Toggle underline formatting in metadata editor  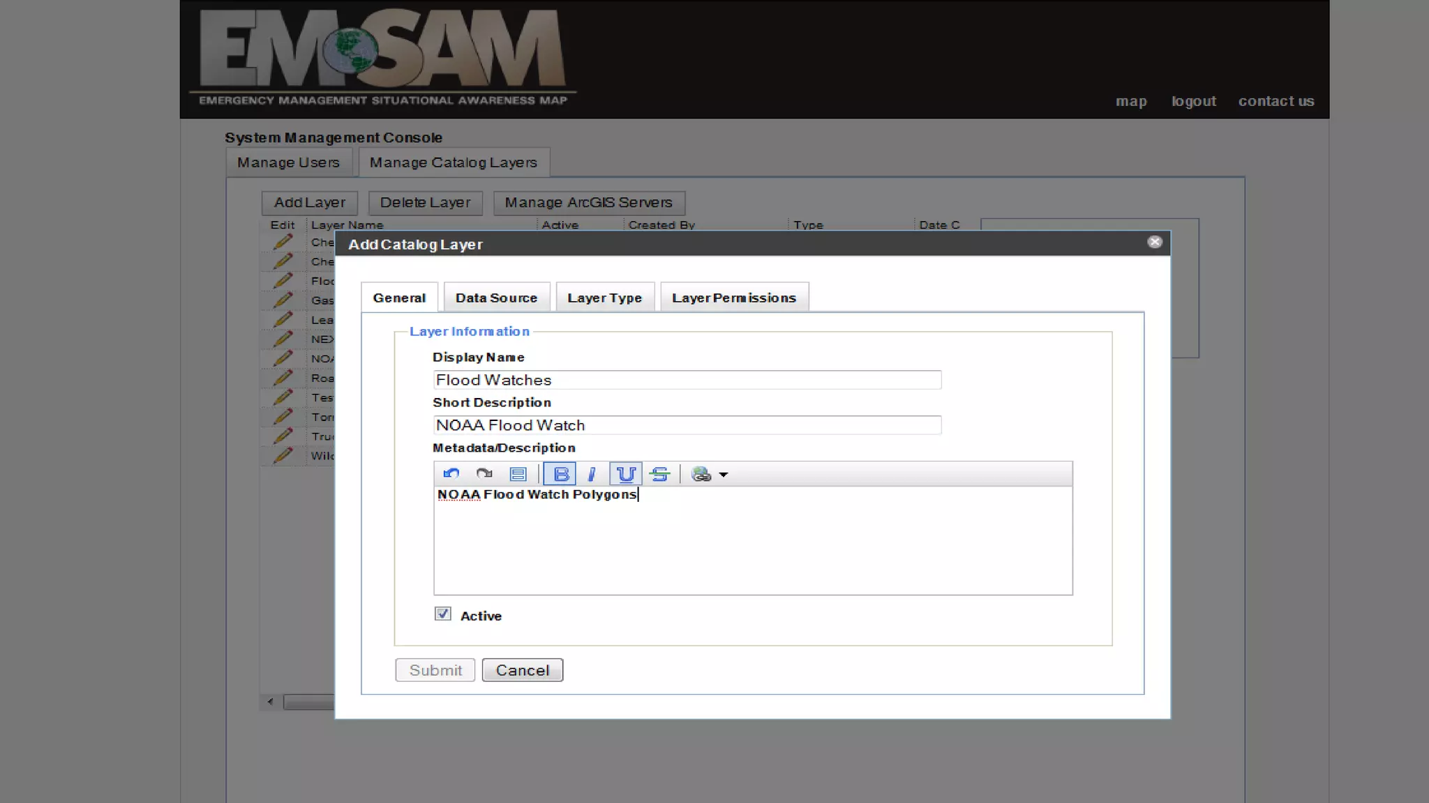(626, 474)
